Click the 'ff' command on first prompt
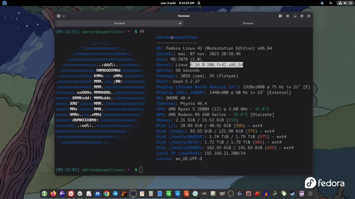 click(x=142, y=31)
